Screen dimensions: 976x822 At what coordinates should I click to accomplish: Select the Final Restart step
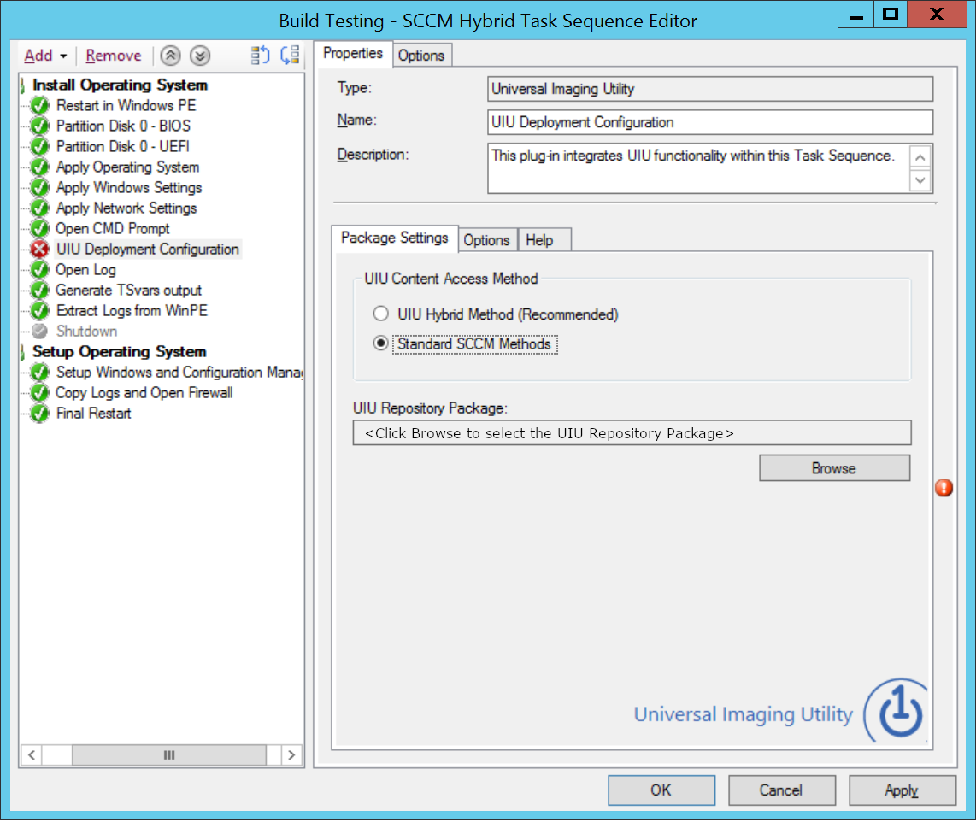tap(93, 414)
